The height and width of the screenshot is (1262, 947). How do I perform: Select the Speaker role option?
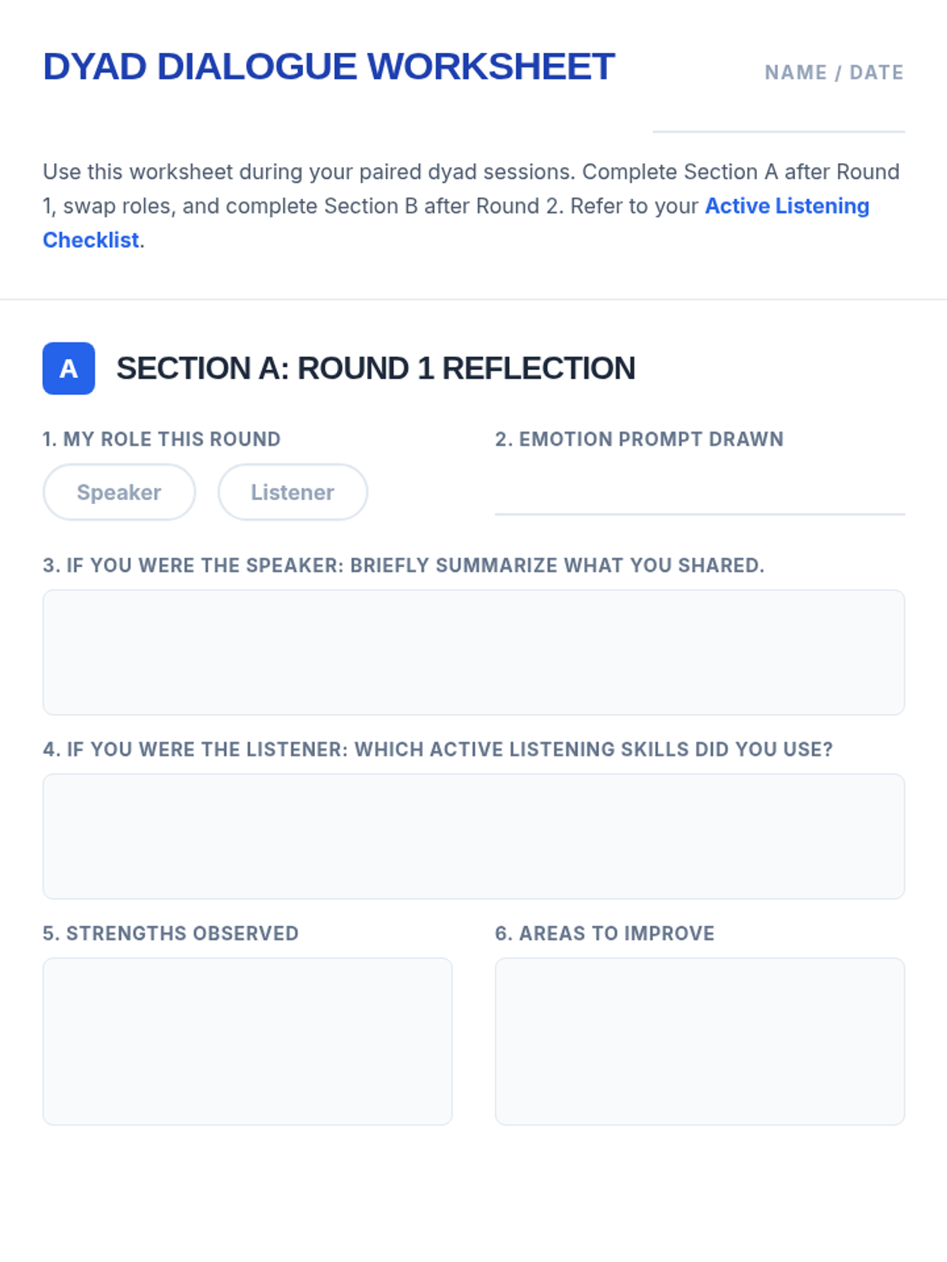119,492
